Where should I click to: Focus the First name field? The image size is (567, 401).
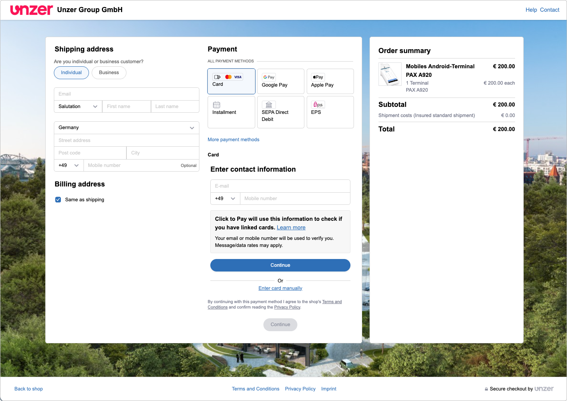pyautogui.click(x=126, y=106)
